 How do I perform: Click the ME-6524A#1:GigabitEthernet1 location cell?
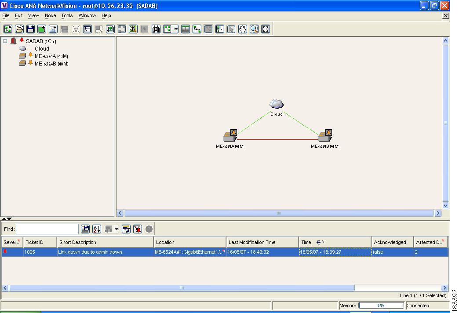[190, 252]
